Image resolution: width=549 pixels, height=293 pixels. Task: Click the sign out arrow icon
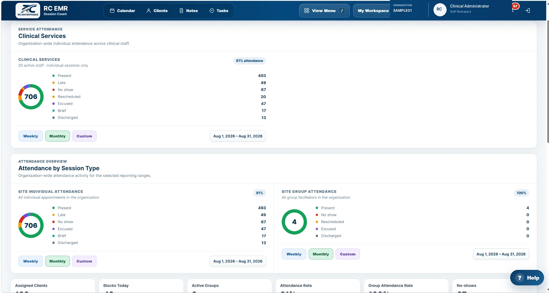click(527, 11)
